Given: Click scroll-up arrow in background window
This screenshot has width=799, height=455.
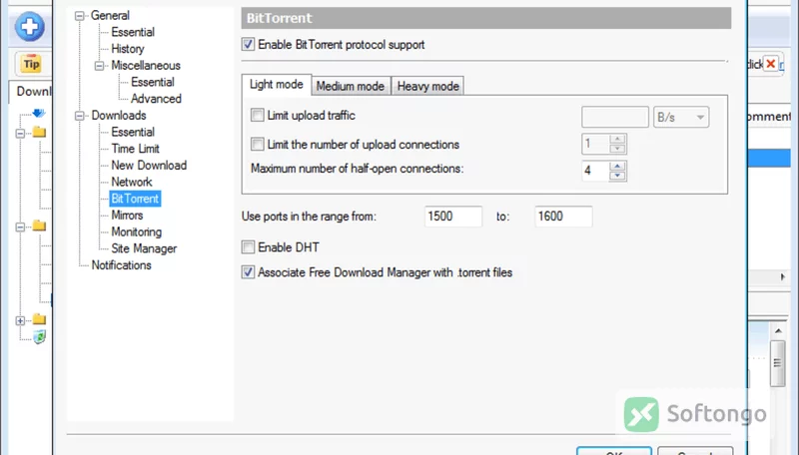Looking at the screenshot, I should pos(778,331).
